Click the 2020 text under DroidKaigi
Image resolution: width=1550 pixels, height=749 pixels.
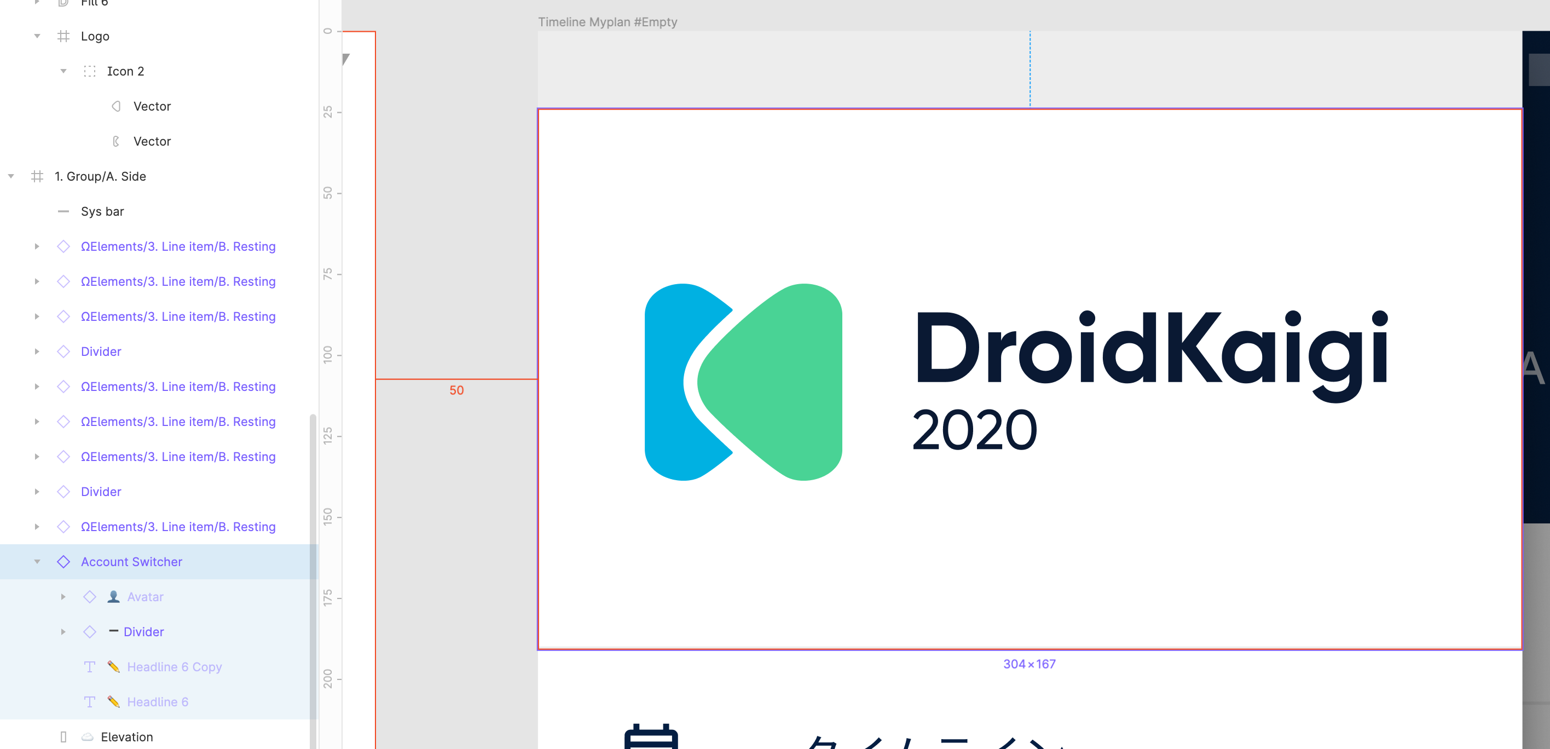pos(974,429)
